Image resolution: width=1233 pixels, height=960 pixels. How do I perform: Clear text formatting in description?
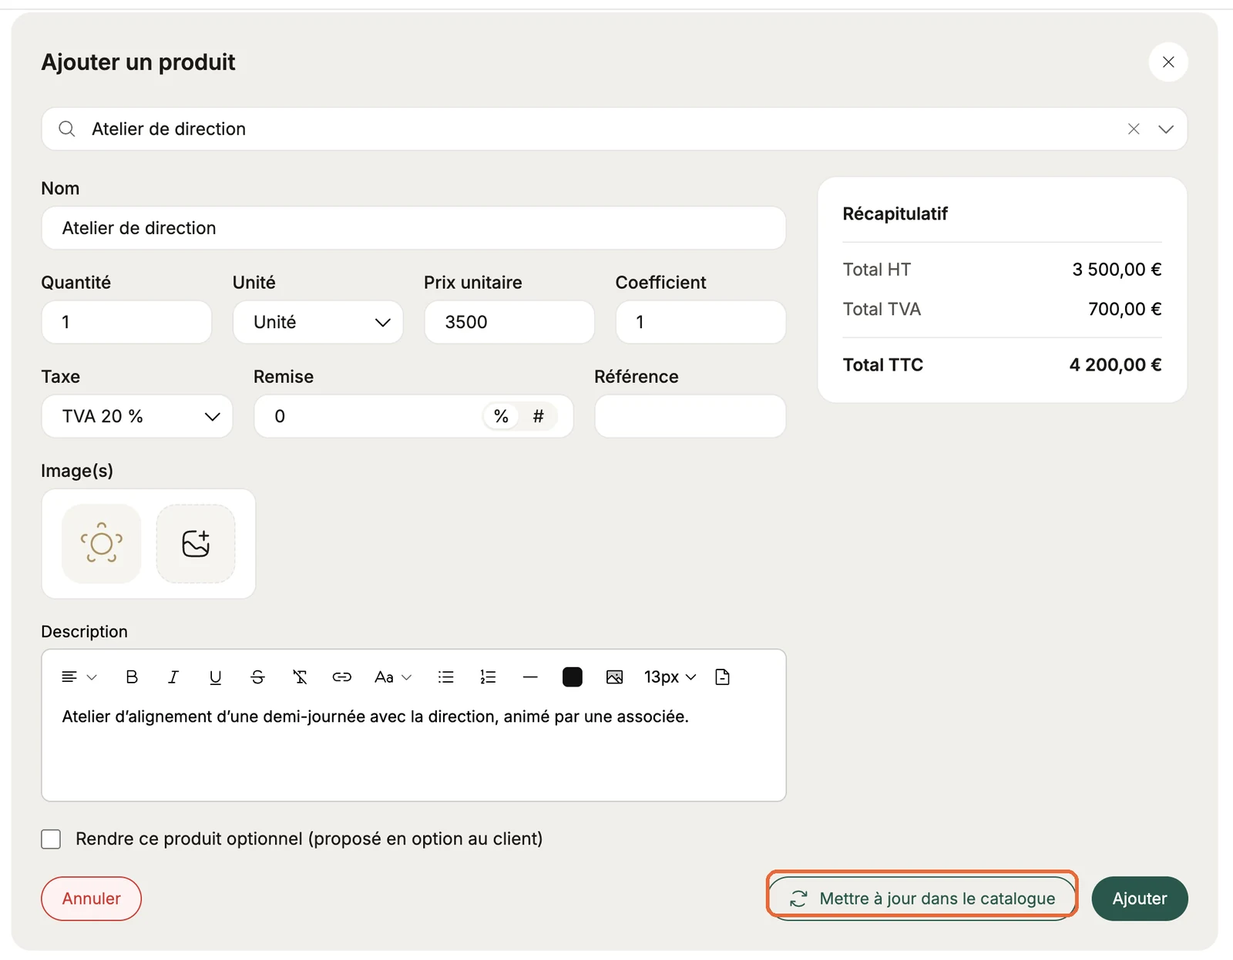pos(300,677)
